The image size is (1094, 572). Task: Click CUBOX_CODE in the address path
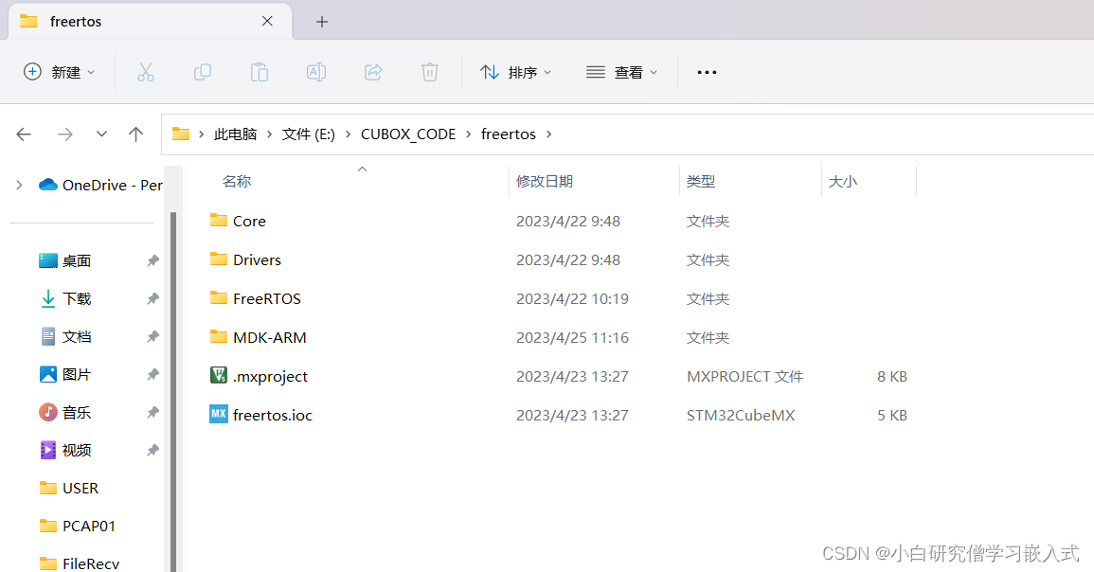[x=408, y=134]
